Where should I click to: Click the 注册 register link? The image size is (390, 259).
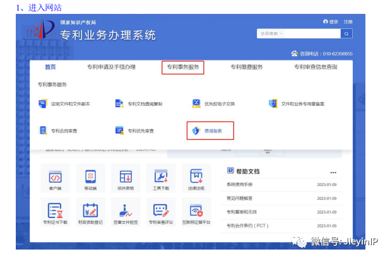pyautogui.click(x=348, y=22)
